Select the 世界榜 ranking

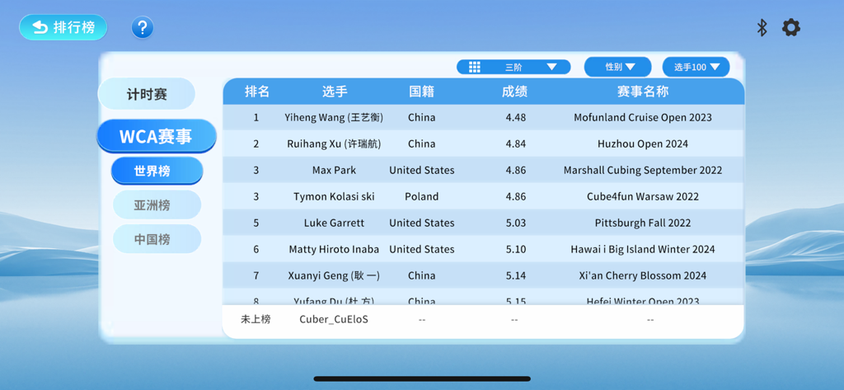(157, 172)
